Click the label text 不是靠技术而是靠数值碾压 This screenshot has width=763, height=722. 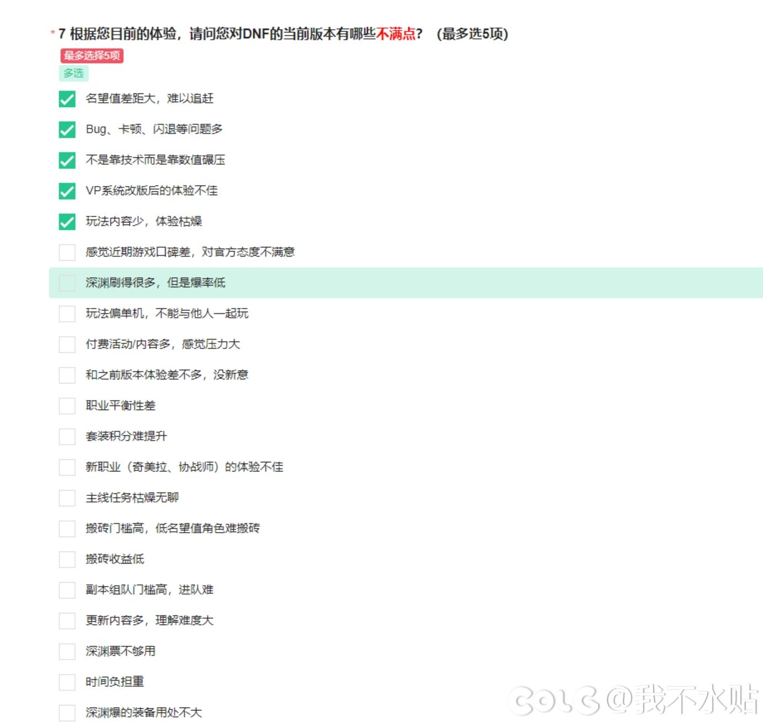[155, 160]
